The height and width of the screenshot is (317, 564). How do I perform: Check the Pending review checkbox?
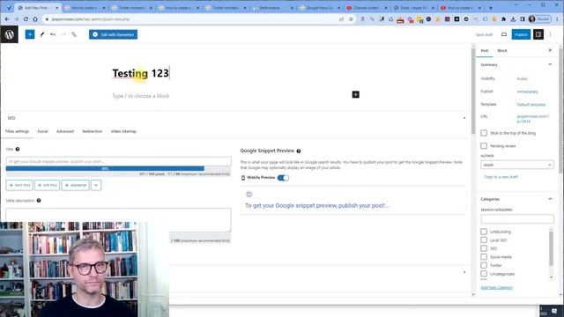(x=484, y=146)
